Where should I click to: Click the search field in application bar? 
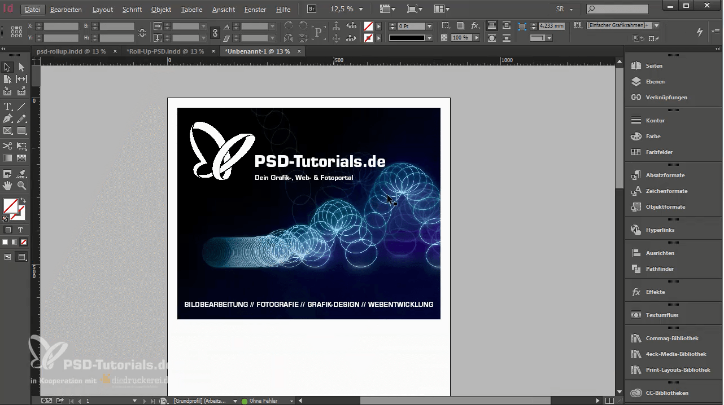[x=617, y=9]
